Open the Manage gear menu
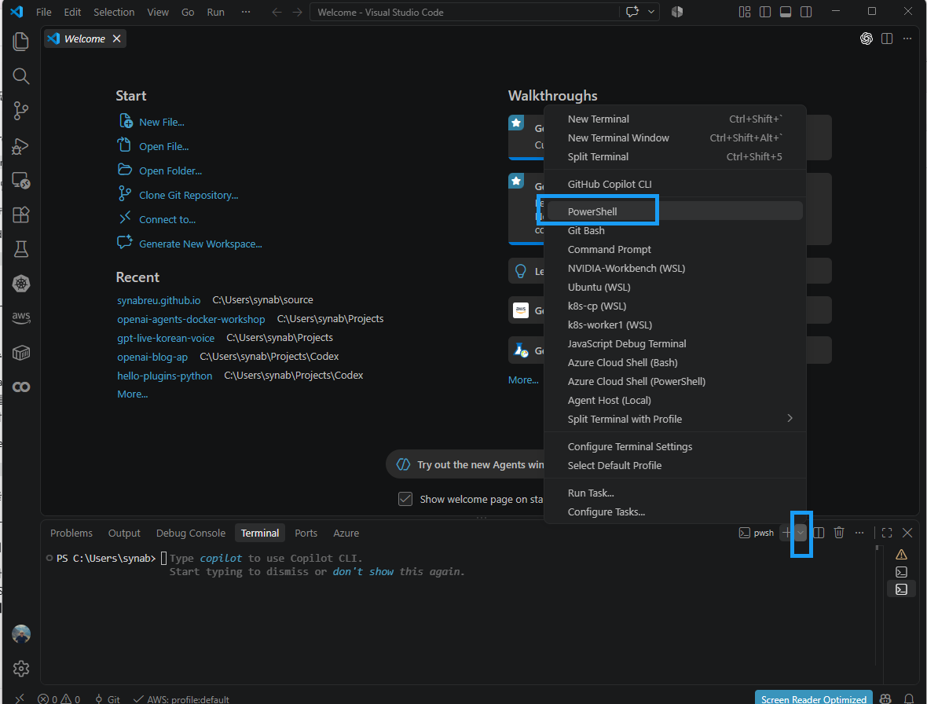Viewport: 927px width, 704px height. [20, 669]
